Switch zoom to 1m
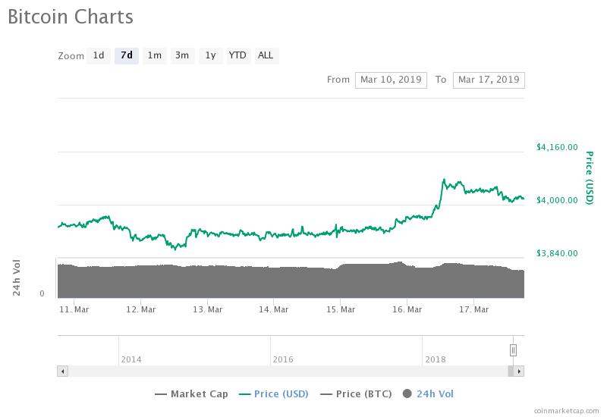 coord(154,55)
